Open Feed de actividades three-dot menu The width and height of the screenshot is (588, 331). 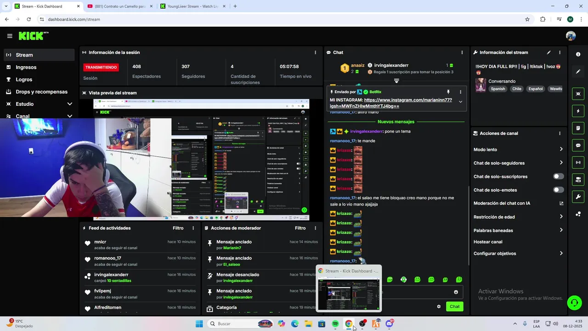(x=193, y=228)
